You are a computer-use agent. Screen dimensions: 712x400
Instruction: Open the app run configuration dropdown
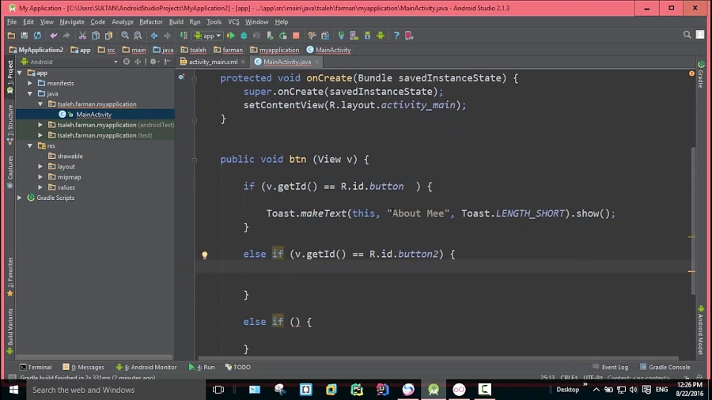(x=207, y=36)
